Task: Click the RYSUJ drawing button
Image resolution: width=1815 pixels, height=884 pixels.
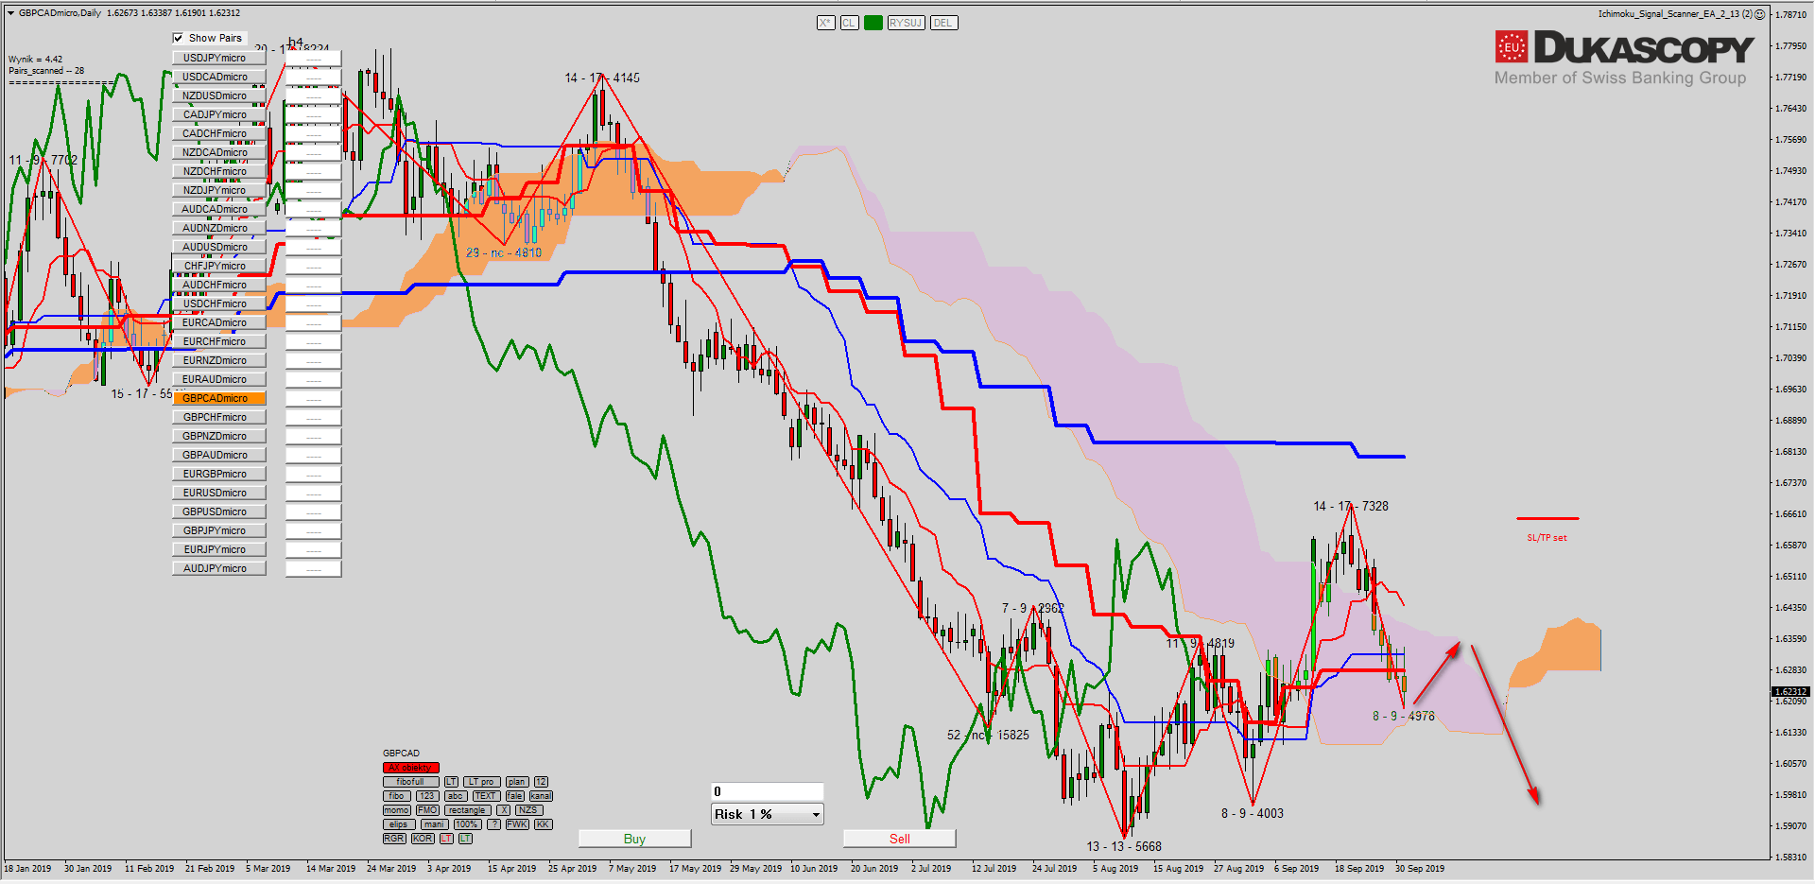Action: pyautogui.click(x=905, y=23)
